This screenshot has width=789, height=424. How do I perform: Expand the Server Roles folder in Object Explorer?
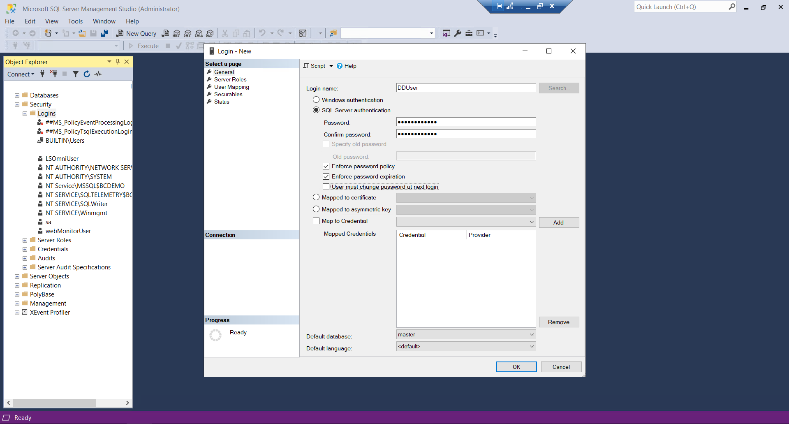tap(25, 240)
